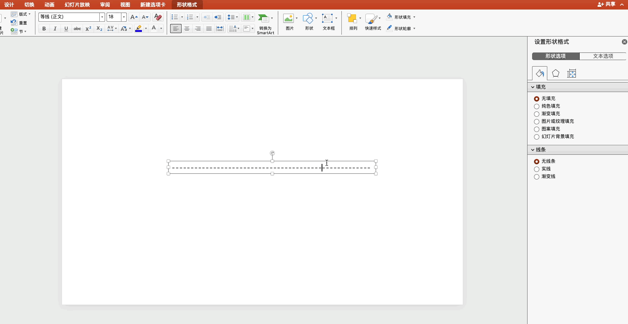Choose 渐变填充 gradient fill option

[x=537, y=114]
